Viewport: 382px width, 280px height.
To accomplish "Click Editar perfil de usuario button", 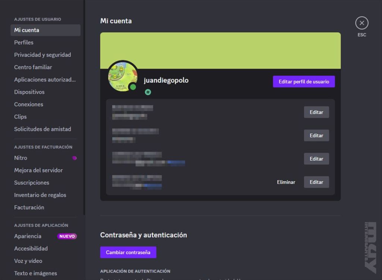I will (x=304, y=82).
